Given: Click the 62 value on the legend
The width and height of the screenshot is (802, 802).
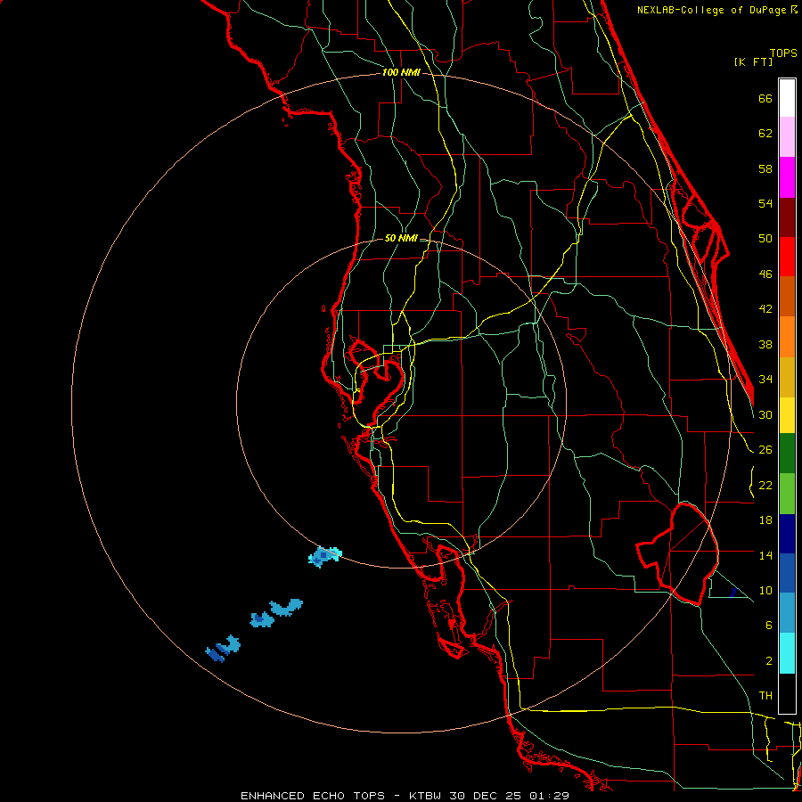Looking at the screenshot, I should coord(765,134).
